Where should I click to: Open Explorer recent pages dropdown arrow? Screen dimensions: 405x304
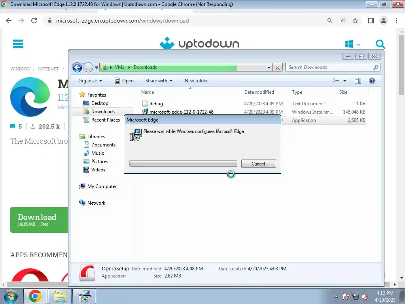[x=96, y=68]
